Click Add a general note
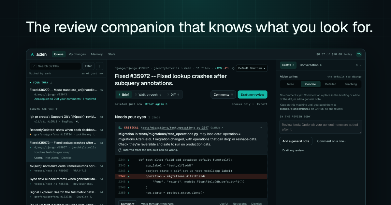 tap(296, 141)
